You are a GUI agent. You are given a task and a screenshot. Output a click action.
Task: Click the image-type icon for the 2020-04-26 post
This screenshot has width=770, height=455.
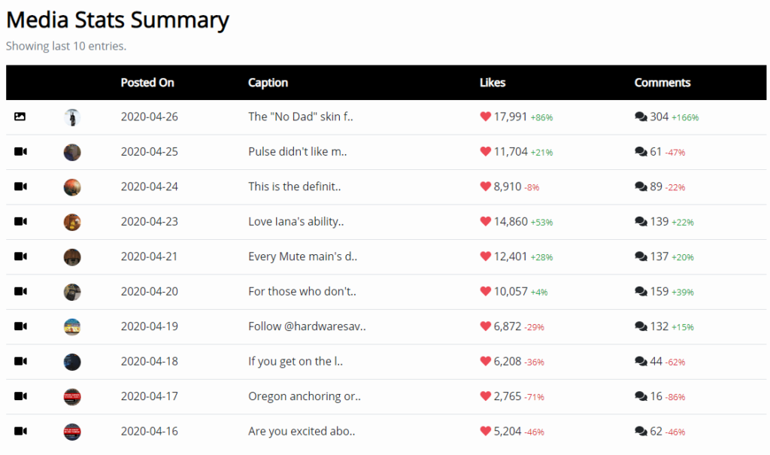click(20, 117)
